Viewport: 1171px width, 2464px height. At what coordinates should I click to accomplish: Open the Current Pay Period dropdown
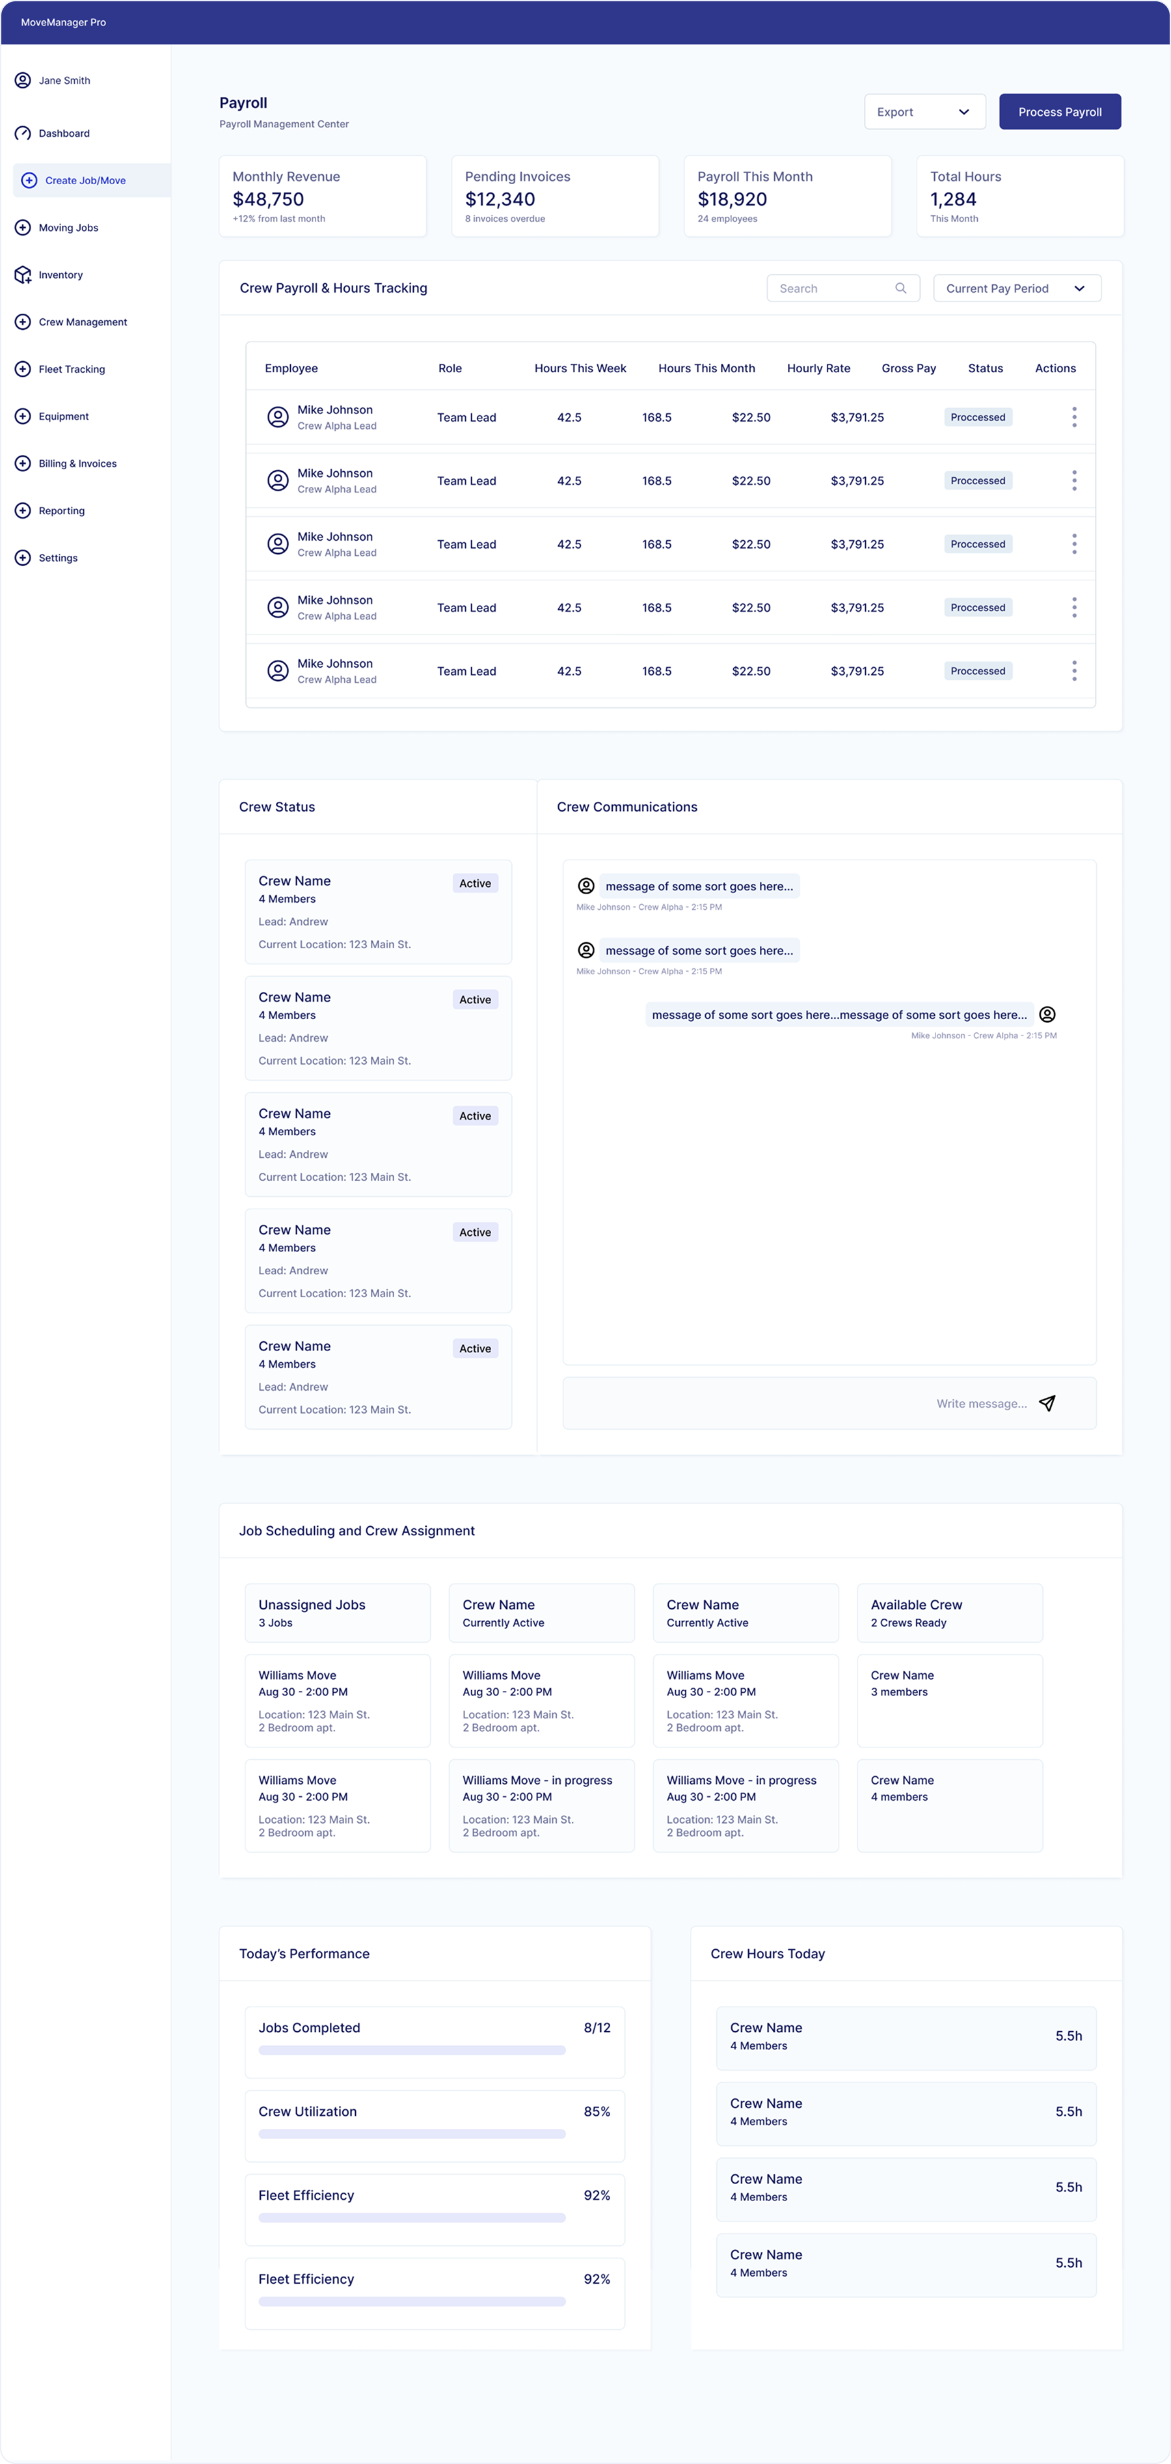[1016, 288]
